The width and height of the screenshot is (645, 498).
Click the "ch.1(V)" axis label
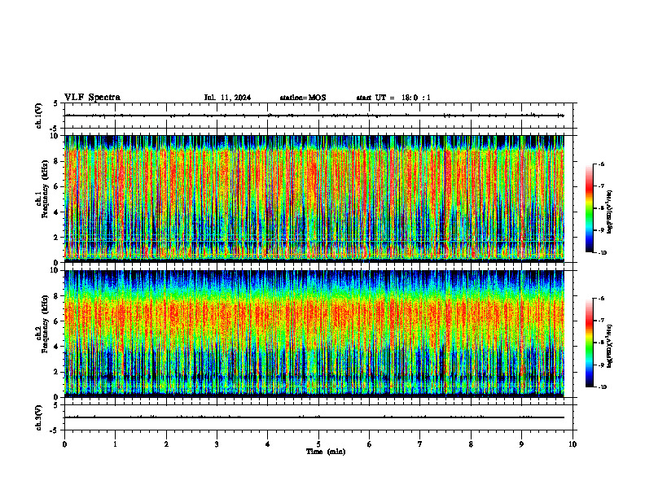coord(38,116)
